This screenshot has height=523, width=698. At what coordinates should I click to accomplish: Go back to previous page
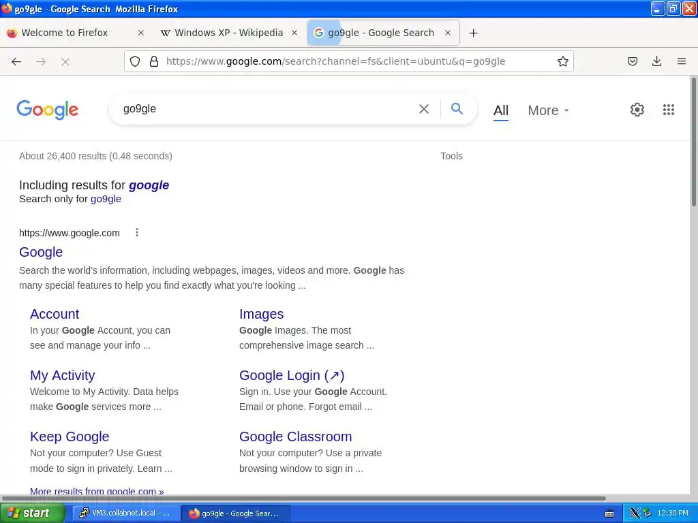(16, 61)
